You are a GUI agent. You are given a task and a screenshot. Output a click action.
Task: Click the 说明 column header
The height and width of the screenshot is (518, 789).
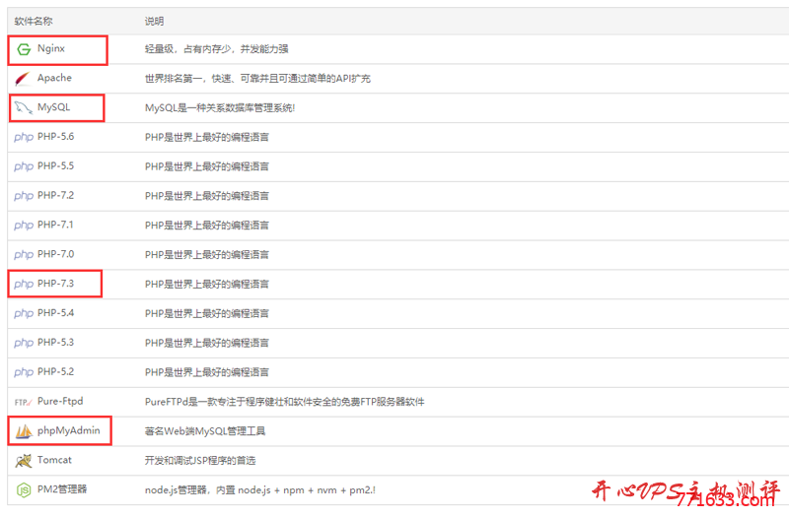154,21
